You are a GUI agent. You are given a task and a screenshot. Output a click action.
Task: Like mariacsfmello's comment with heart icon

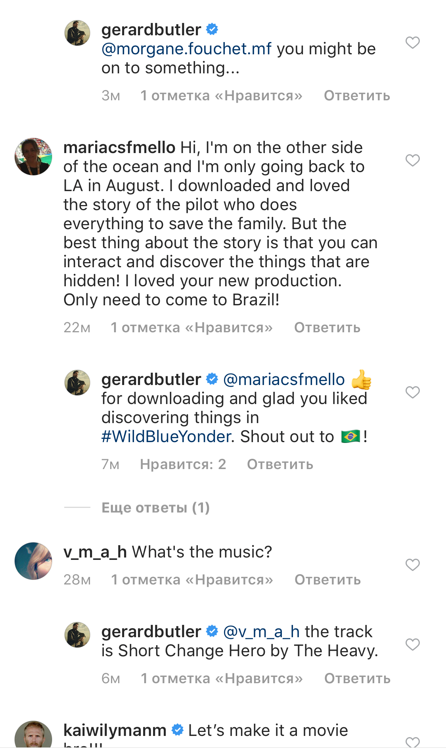click(x=412, y=160)
